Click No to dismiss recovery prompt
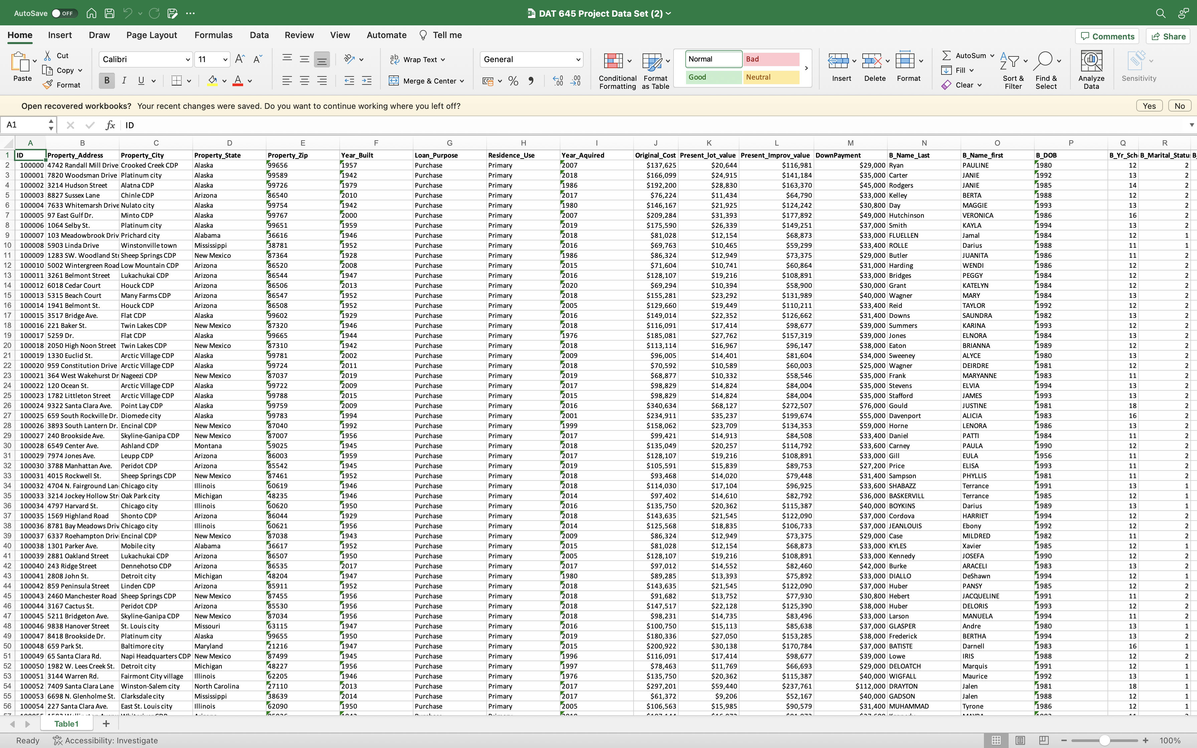1197x748 pixels. [1179, 106]
